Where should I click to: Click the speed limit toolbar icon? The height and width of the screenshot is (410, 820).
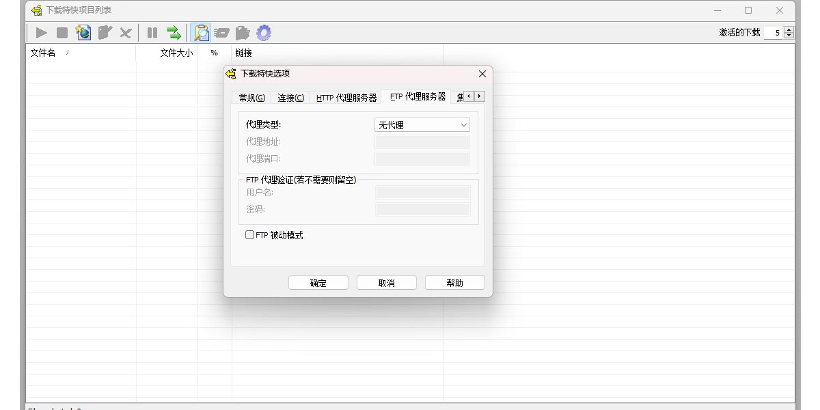[221, 32]
